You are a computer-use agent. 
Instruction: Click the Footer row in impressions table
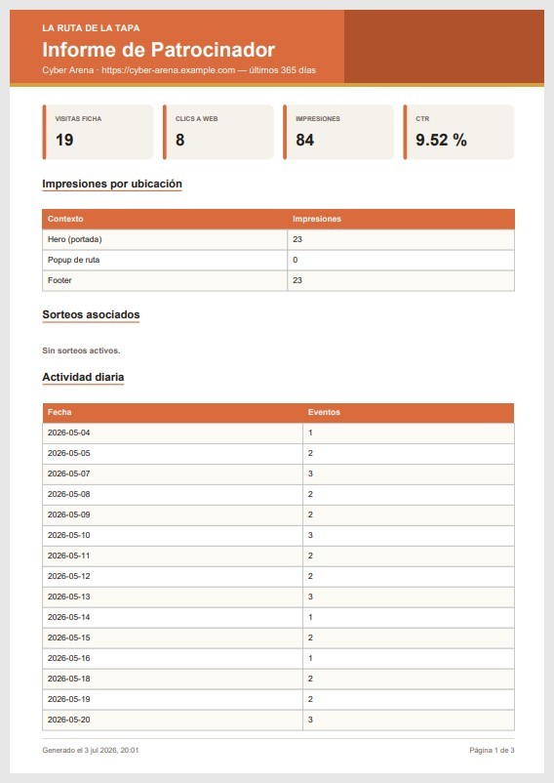coord(278,280)
